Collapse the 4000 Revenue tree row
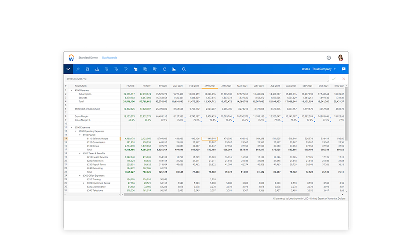This screenshot has height=235, width=408. tap(71, 90)
